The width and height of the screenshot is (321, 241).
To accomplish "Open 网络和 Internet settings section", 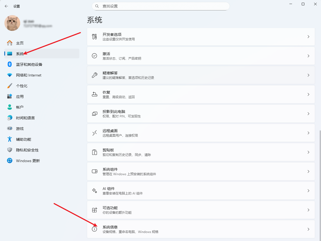I will pyautogui.click(x=29, y=75).
